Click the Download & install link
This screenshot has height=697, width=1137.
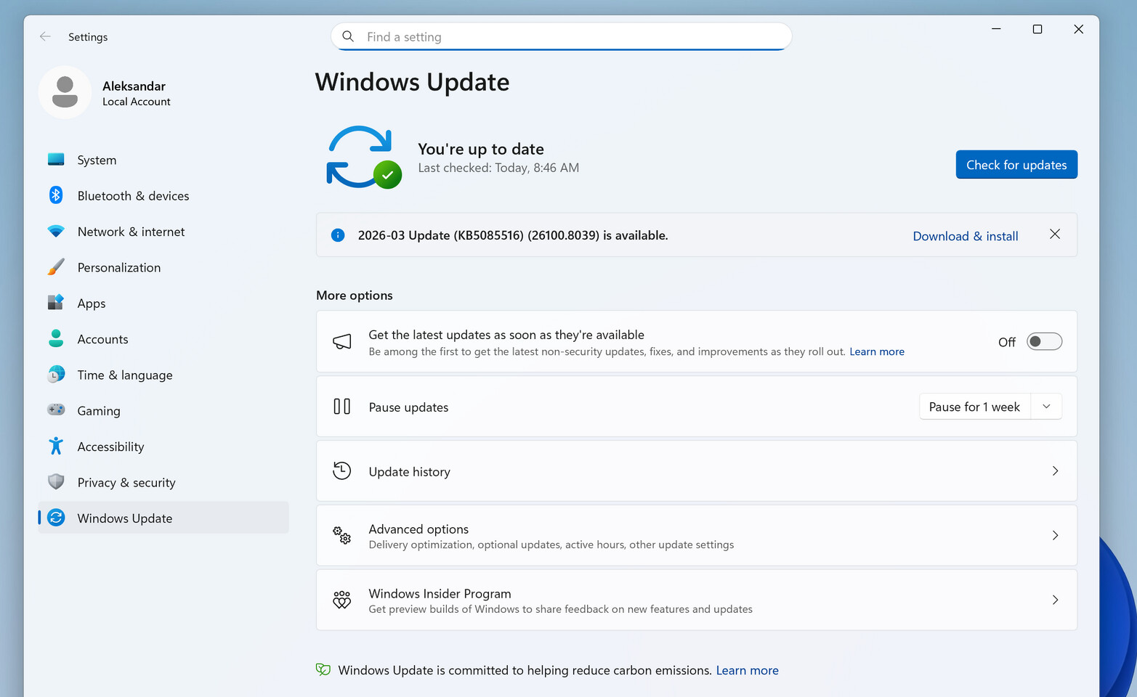coord(965,236)
